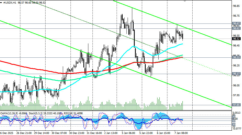The image size is (242, 135).
Task: Select the 98.62 price level label
Action: tap(236, 28)
